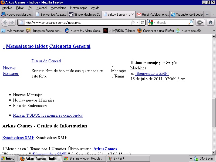Open the history dropdown in the address bar
216x162 pixels.
click(x=137, y=22)
